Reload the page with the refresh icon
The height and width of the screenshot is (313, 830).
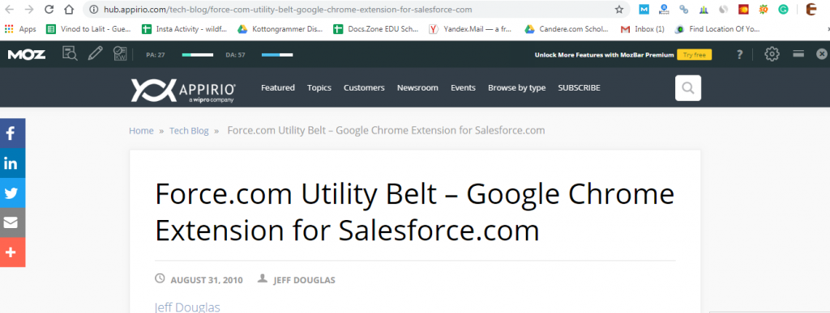pyautogui.click(x=49, y=10)
